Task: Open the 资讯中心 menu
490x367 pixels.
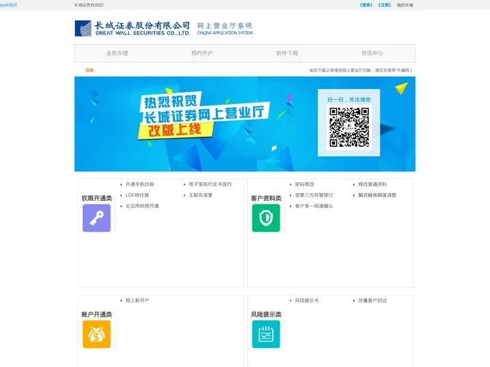Action: (372, 54)
